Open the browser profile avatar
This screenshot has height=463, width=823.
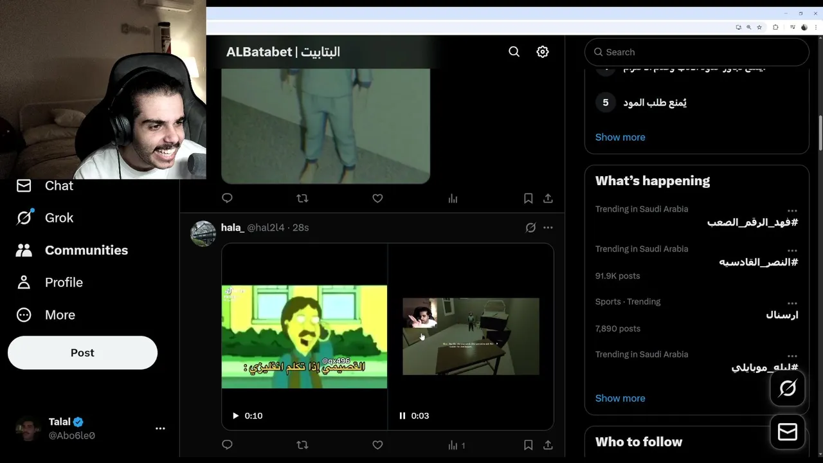click(804, 27)
